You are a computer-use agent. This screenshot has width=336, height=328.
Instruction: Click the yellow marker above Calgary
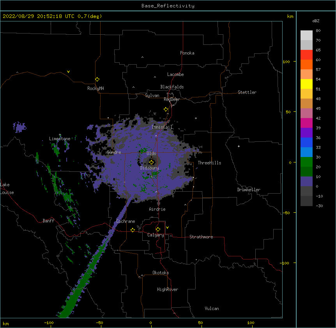pos(158,229)
